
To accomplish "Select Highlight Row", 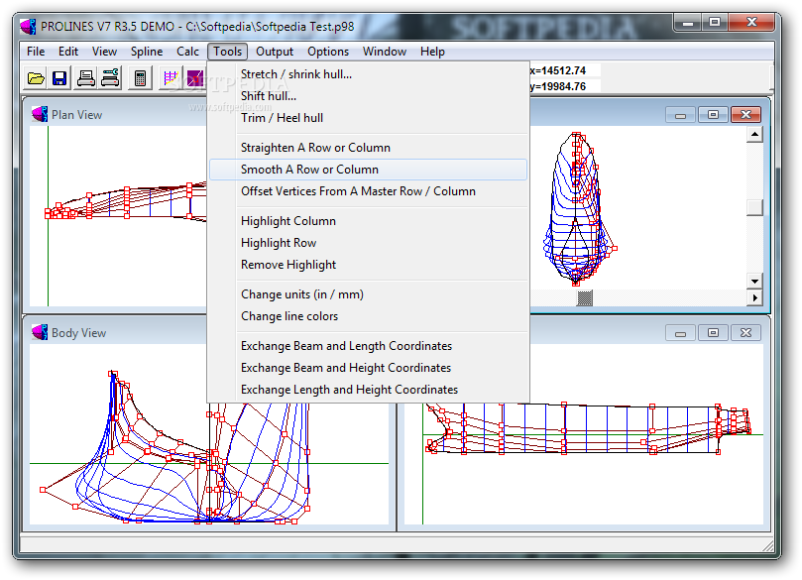I will pyautogui.click(x=368, y=243).
